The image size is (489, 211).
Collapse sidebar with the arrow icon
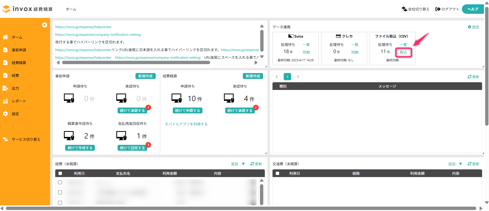coord(44,25)
